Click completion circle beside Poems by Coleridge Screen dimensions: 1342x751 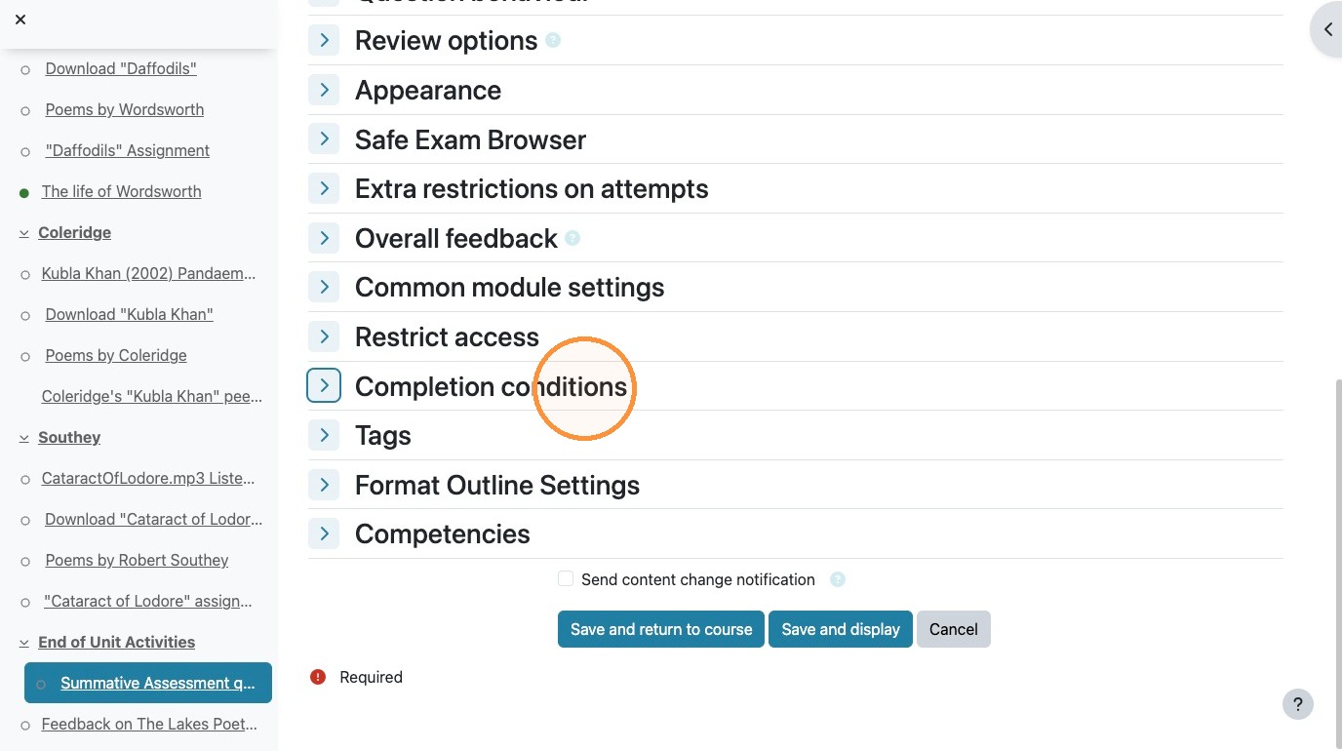click(25, 357)
